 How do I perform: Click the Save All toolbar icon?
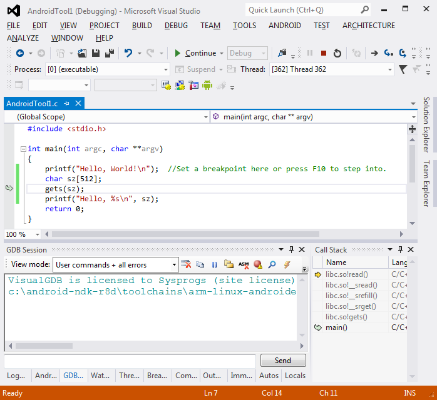pyautogui.click(x=110, y=53)
